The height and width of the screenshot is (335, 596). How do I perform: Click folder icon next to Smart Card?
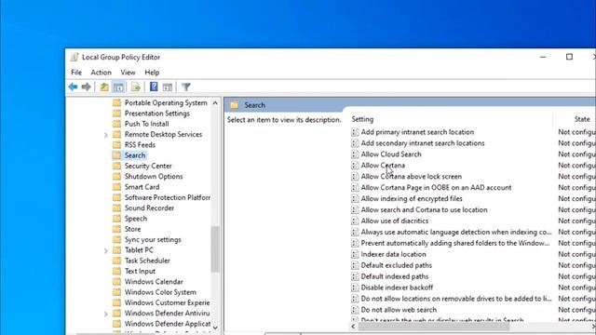pos(117,187)
